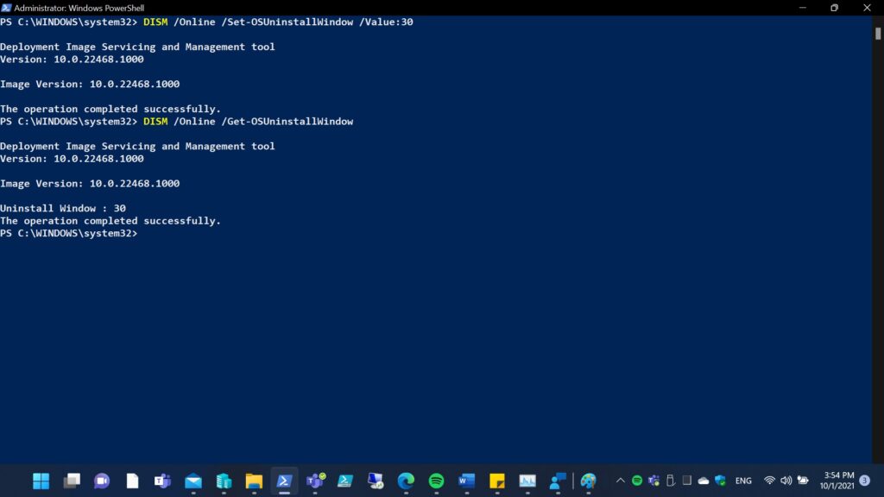
Task: Expand the hidden system tray icons chevron
Action: 620,481
